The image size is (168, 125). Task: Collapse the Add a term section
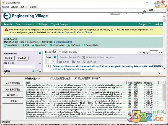tap(40, 63)
